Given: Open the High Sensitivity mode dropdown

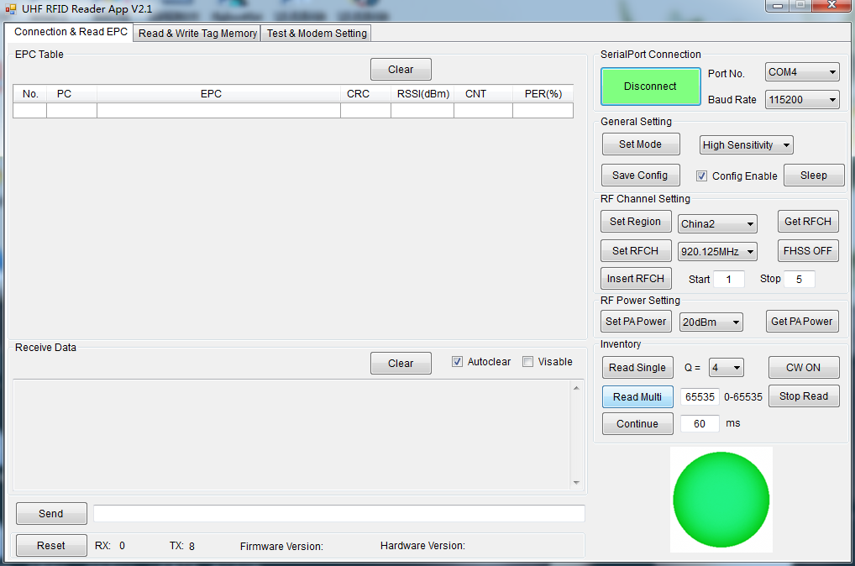Looking at the screenshot, I should click(x=746, y=145).
